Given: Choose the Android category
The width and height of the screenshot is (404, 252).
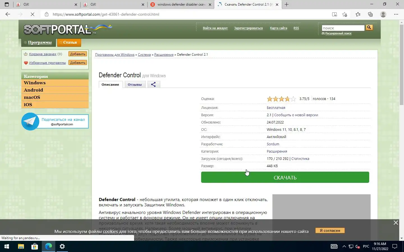Looking at the screenshot, I should click(x=55, y=90).
